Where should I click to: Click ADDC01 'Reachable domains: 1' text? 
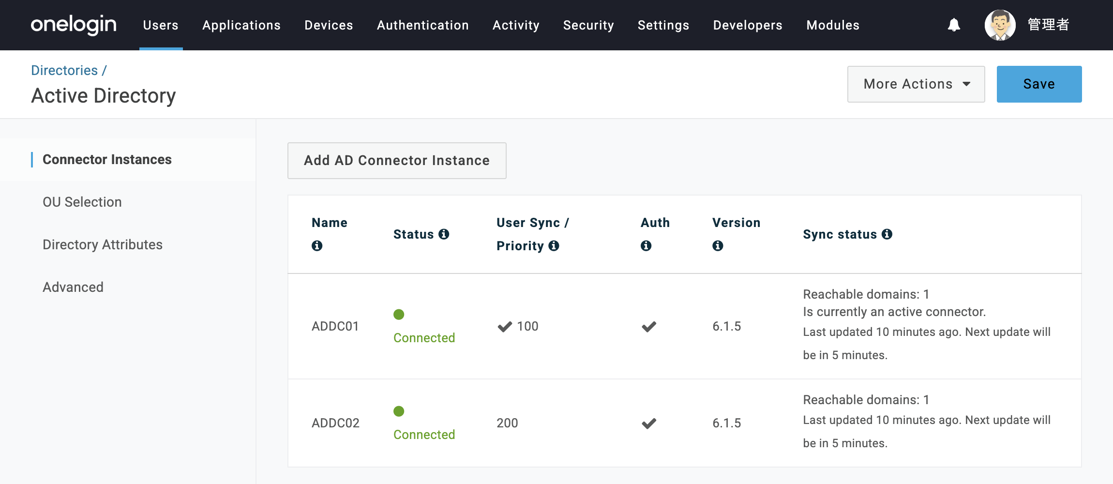(x=866, y=294)
